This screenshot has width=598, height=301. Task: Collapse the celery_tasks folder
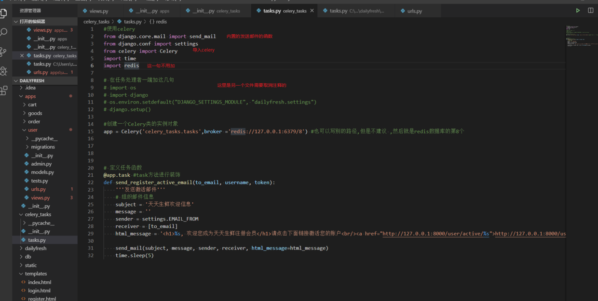pos(45,214)
